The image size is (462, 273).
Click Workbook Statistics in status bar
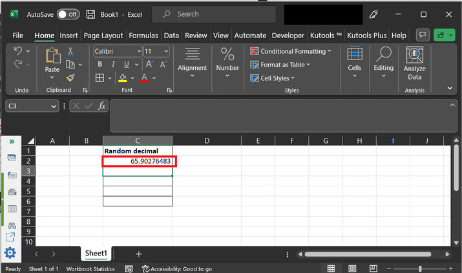(x=89, y=268)
